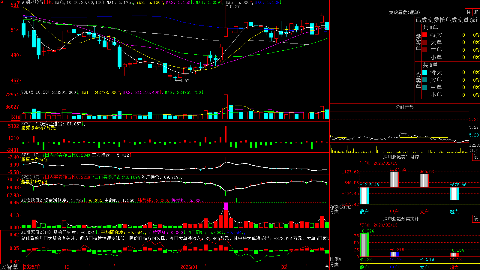
Task: Click the star favorite icon beside 韶能股份
Action: (x=23, y=2)
